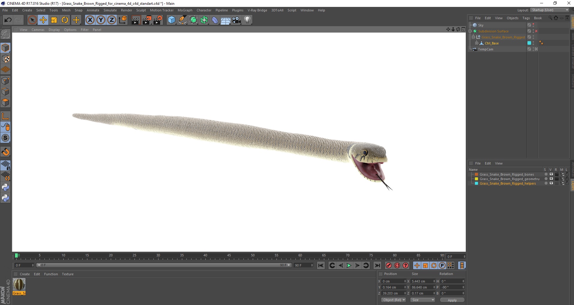The height and width of the screenshot is (305, 574).
Task: Open the Subdivision Surface generators icon
Action: click(193, 20)
